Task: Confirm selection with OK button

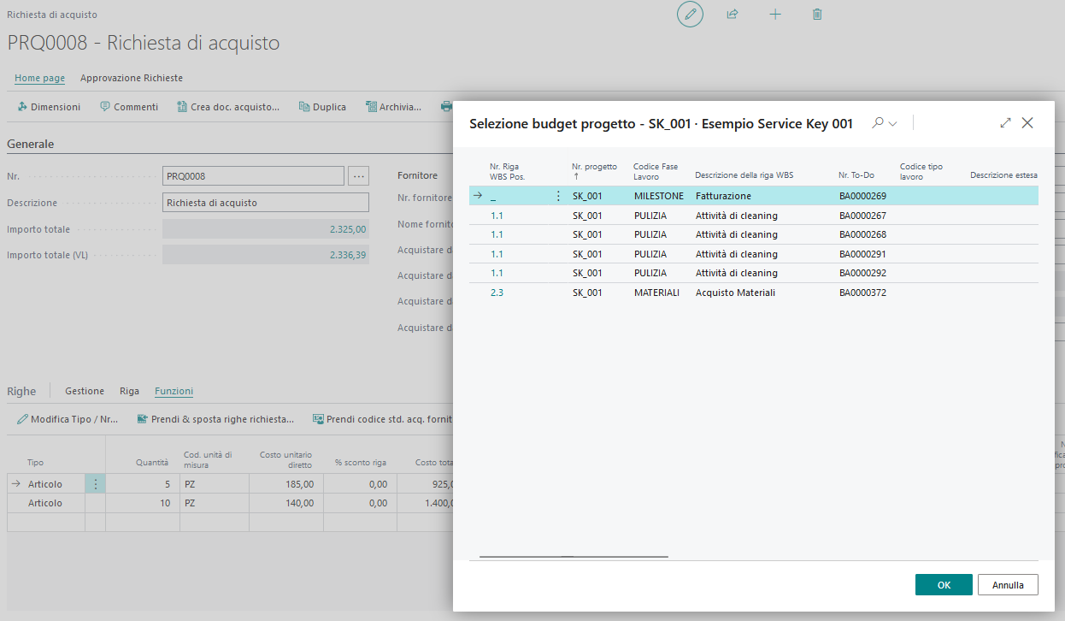Action: (944, 585)
